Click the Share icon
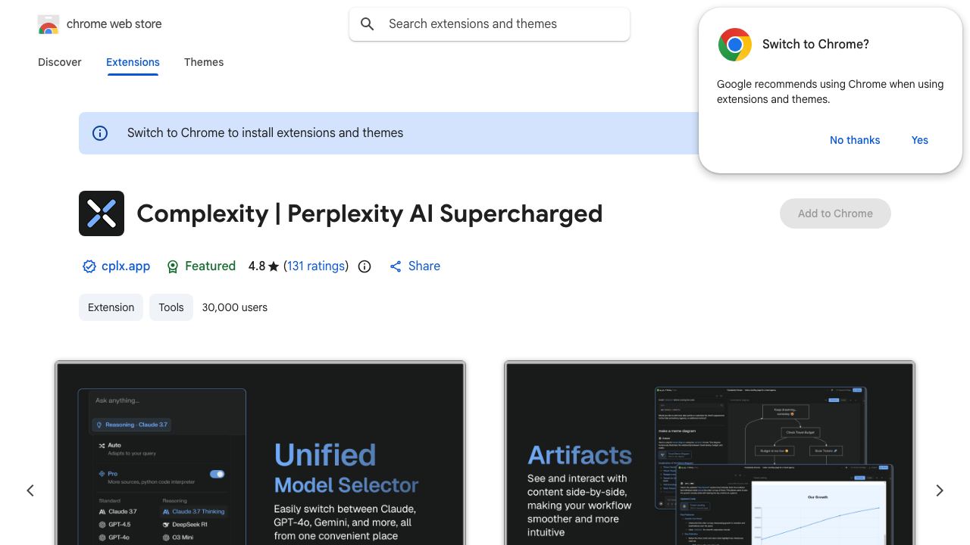970x545 pixels. [396, 266]
